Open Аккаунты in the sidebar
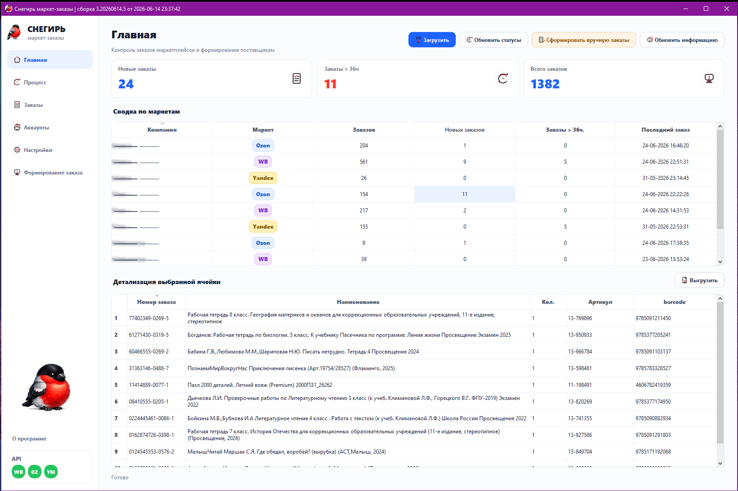Screen dimensions: 738x491 50,127
